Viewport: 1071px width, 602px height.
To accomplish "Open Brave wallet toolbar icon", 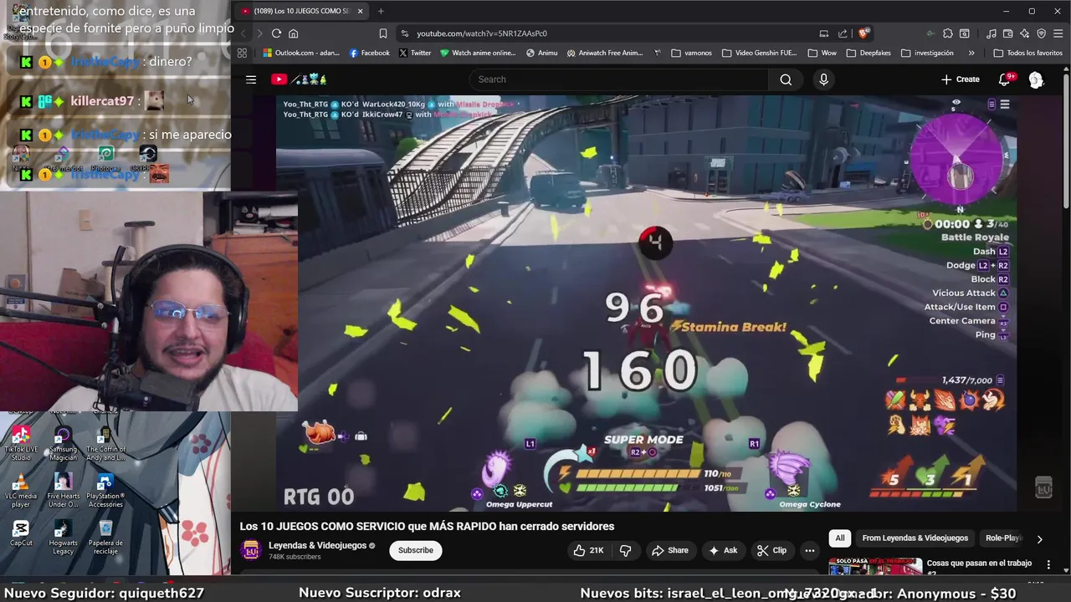I will point(1008,33).
